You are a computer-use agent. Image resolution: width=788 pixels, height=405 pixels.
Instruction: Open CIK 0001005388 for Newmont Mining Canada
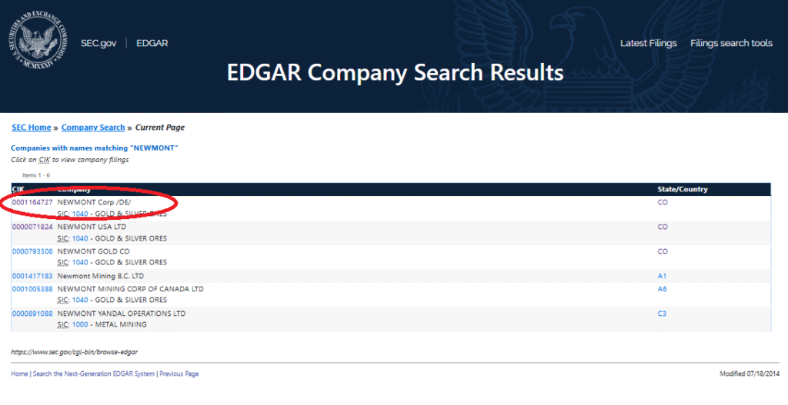(x=32, y=289)
